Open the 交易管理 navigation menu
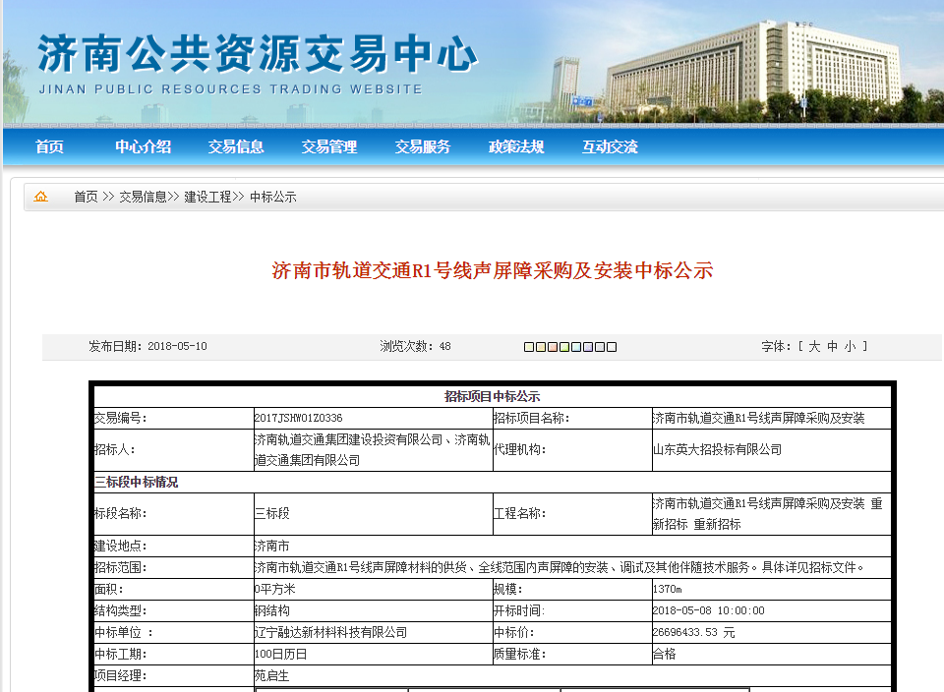 tap(329, 146)
